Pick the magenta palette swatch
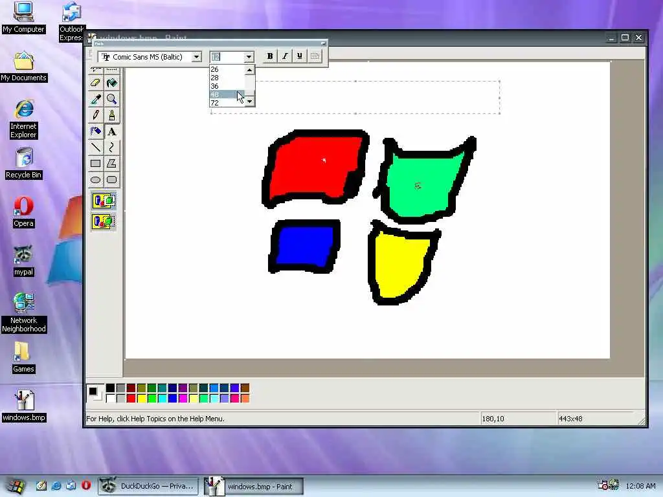 pos(183,398)
